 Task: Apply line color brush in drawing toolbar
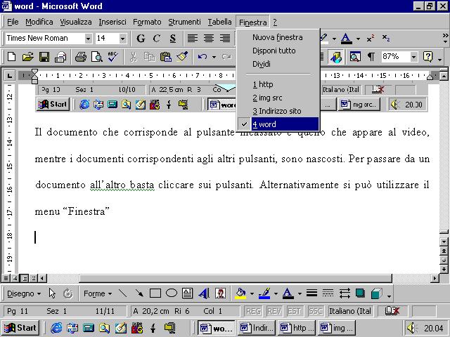(264, 293)
